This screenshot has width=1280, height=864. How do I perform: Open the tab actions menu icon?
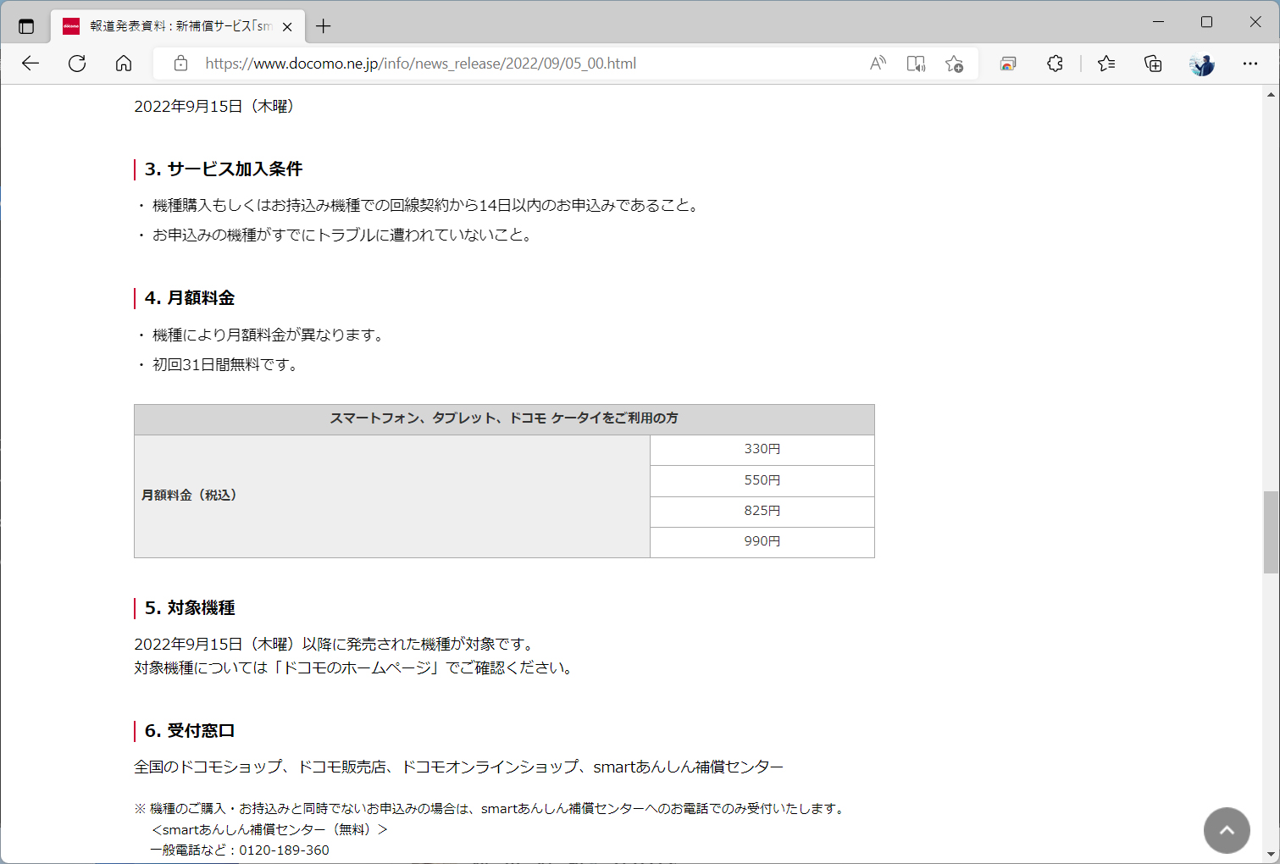[26, 26]
